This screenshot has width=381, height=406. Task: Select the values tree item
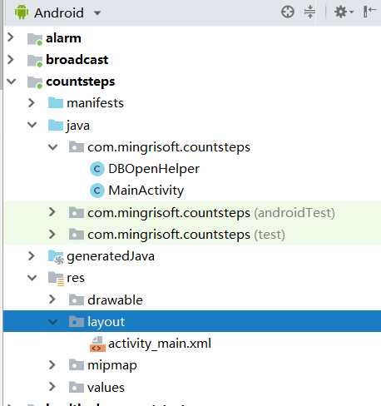pyautogui.click(x=106, y=388)
